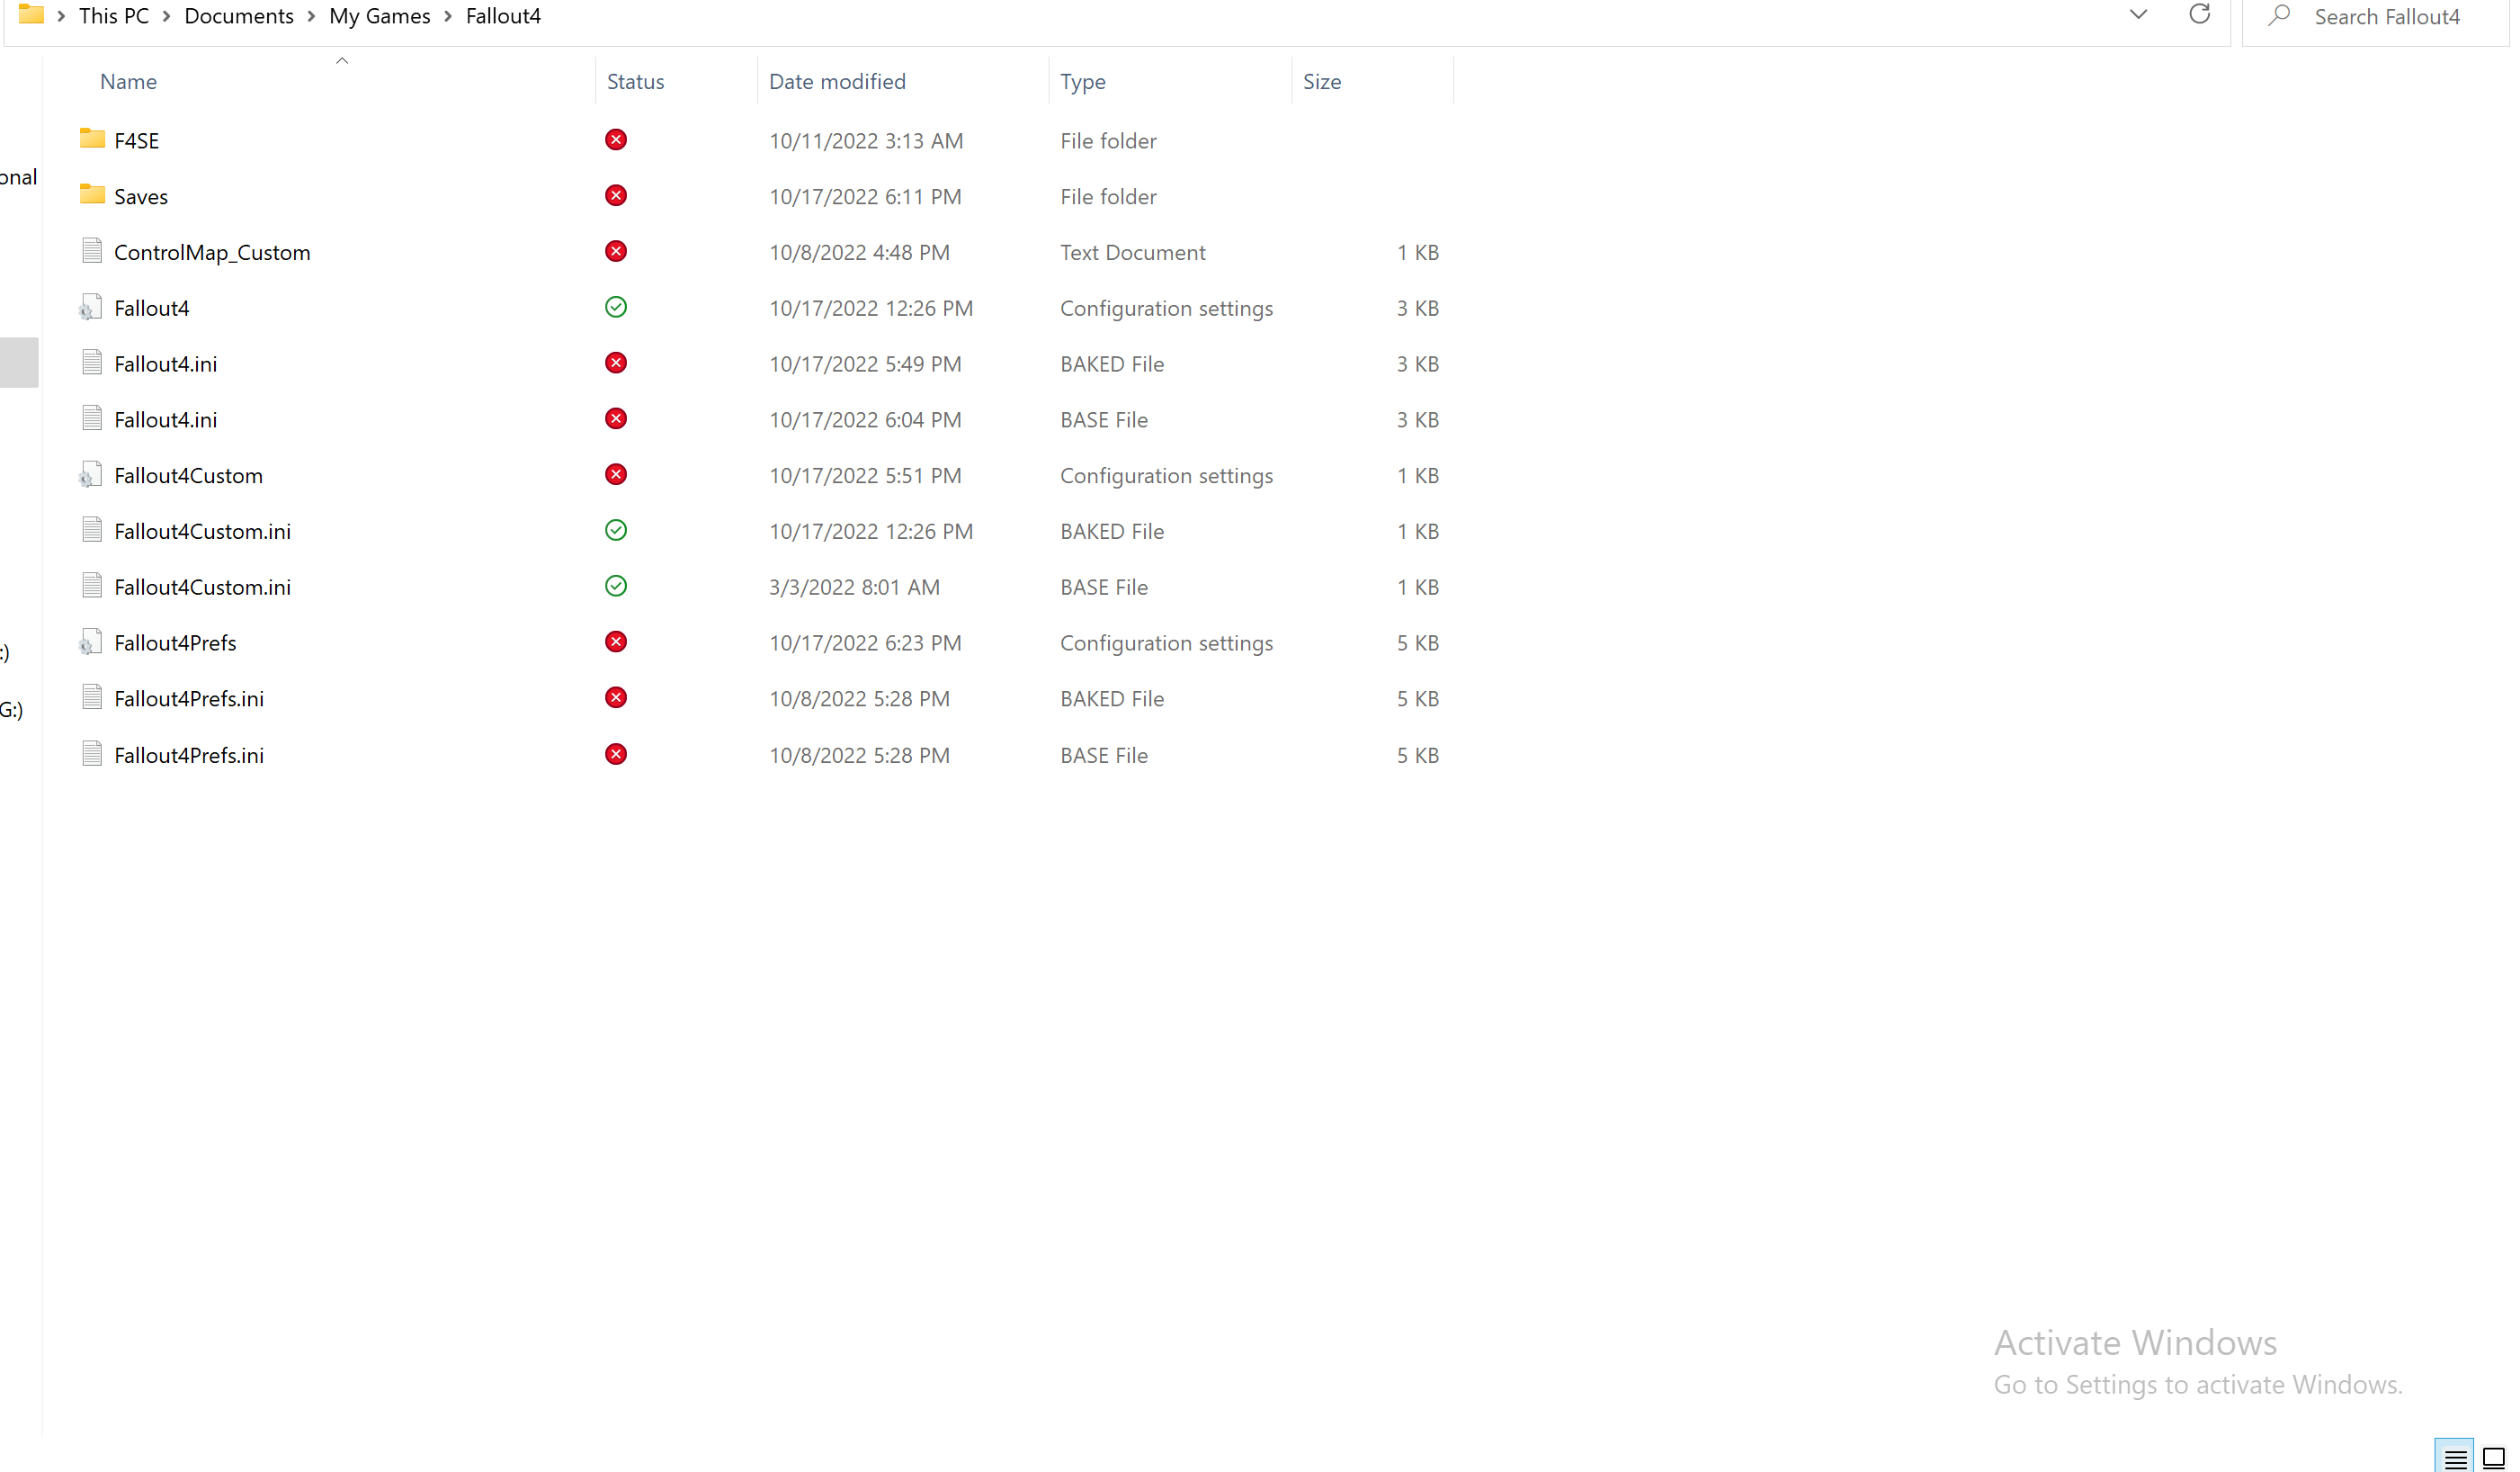The image size is (2520, 1472).
Task: Click the 5 KB size of Fallout4Prefs.ini BASE
Action: [1418, 756]
